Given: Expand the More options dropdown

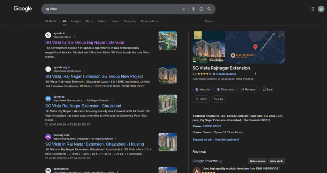Looking at the screenshot, I should coord(151,21).
